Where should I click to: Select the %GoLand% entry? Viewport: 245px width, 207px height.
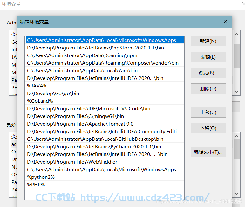[x=105, y=101]
